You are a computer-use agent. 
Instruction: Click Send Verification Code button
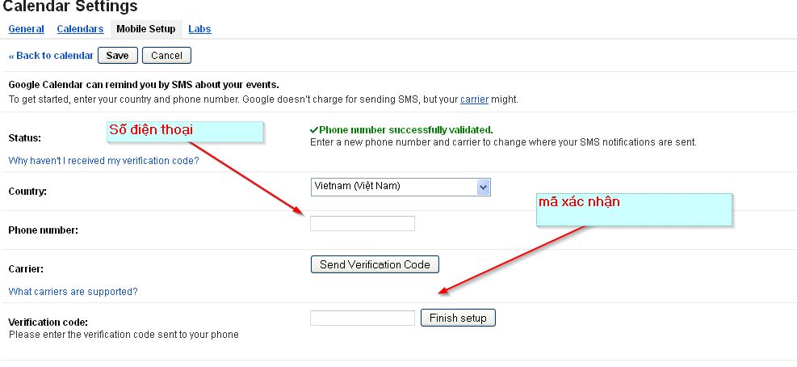pyautogui.click(x=375, y=264)
